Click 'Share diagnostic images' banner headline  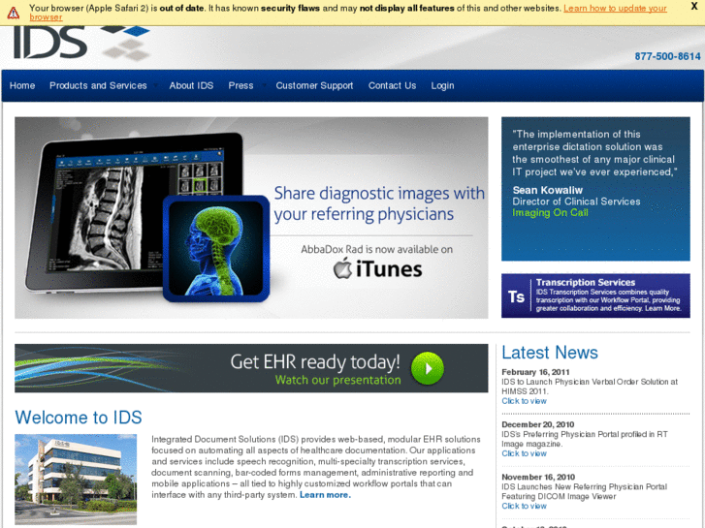pos(379,203)
